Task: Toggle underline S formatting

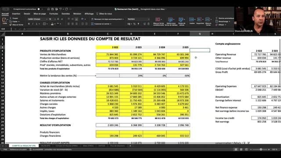Action: (x=36, y=24)
